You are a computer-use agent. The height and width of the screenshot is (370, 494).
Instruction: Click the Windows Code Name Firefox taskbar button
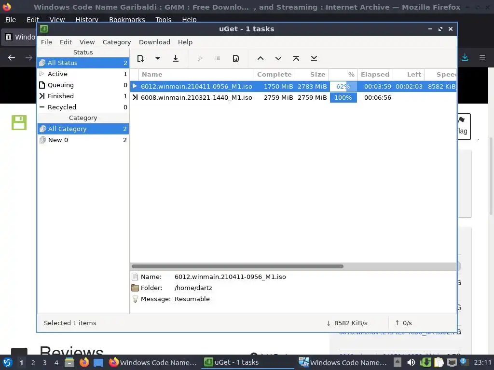point(152,362)
